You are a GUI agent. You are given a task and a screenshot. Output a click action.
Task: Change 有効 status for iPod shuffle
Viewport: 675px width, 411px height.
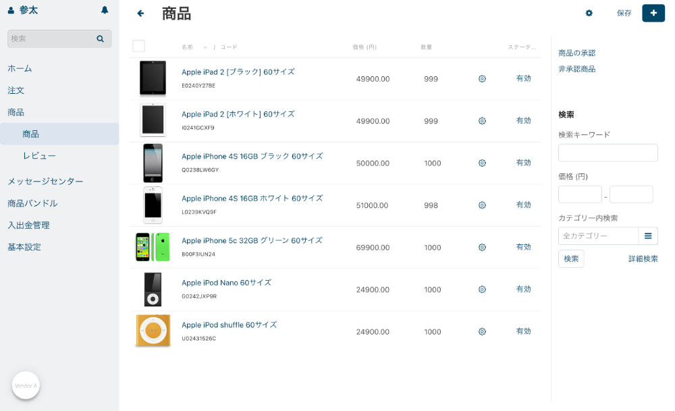point(524,331)
